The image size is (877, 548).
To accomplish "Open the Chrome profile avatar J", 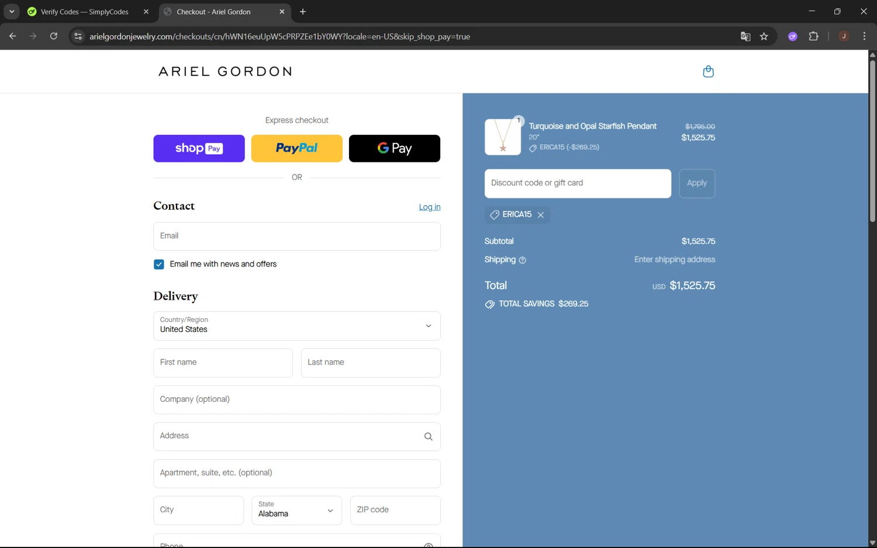I will click(x=844, y=36).
